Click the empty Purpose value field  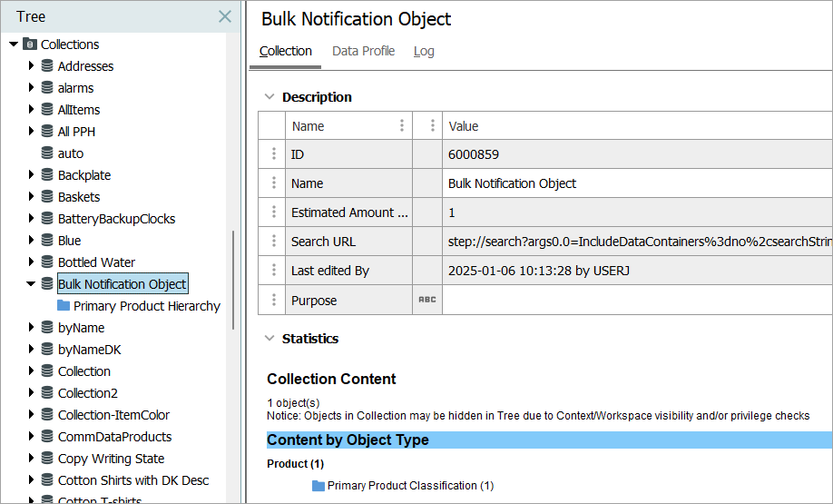[x=635, y=300]
